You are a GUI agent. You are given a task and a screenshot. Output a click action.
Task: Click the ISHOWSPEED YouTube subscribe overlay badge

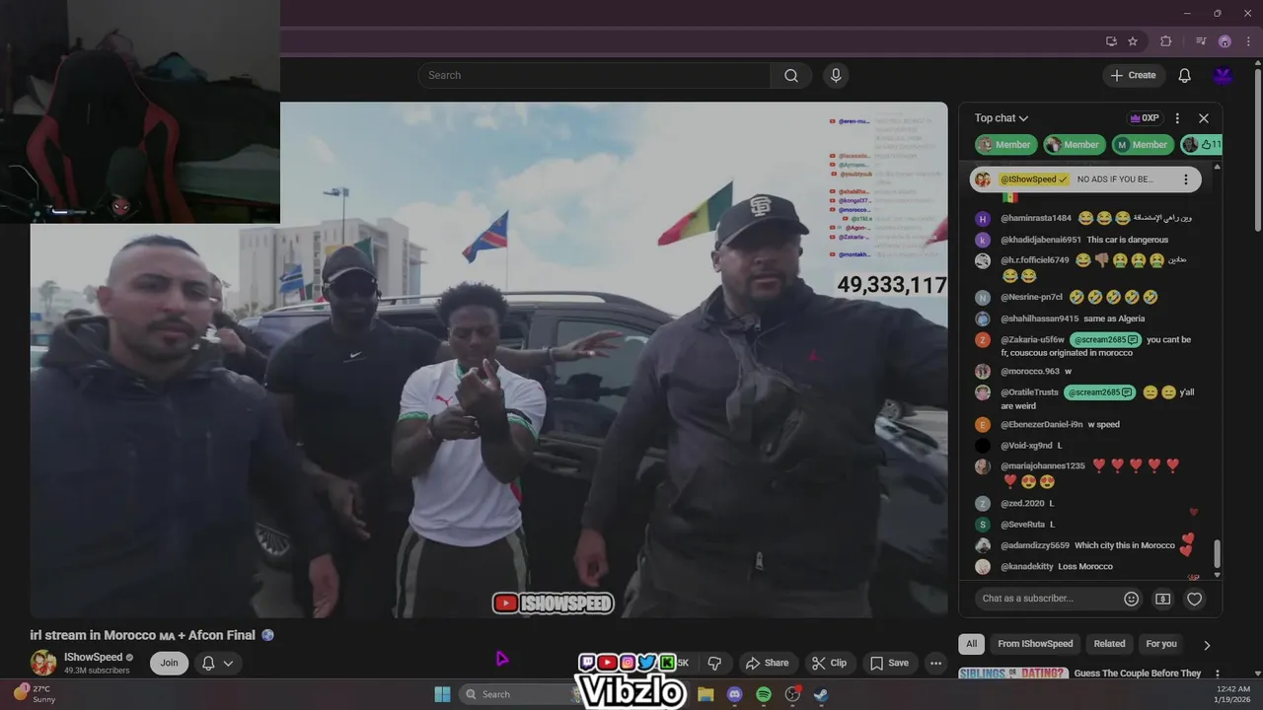[554, 603]
